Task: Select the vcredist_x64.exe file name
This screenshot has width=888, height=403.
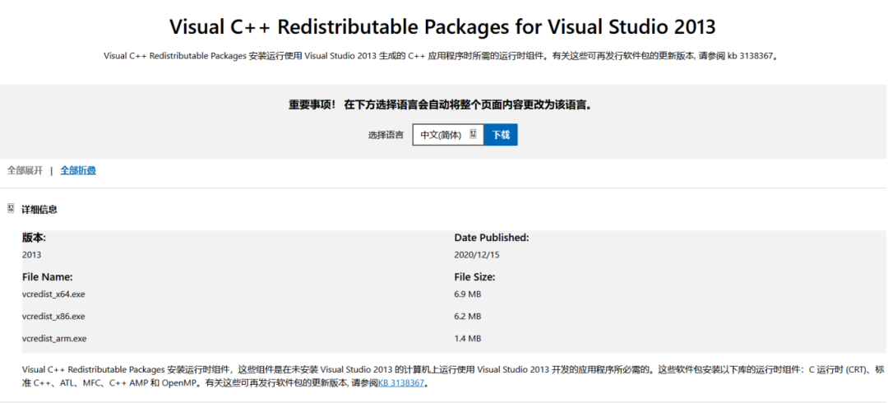Action: coord(53,294)
